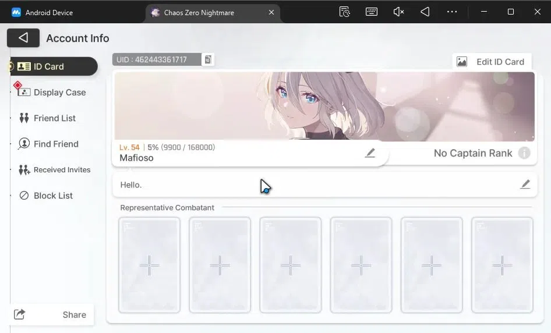
Task: Click the 5% (9900 / 168000) experience text
Action: [x=181, y=147]
